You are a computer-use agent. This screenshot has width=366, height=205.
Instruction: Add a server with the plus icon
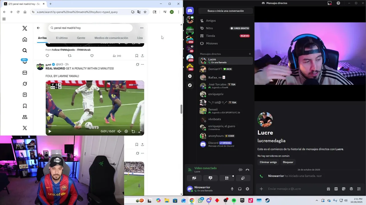coord(190,76)
